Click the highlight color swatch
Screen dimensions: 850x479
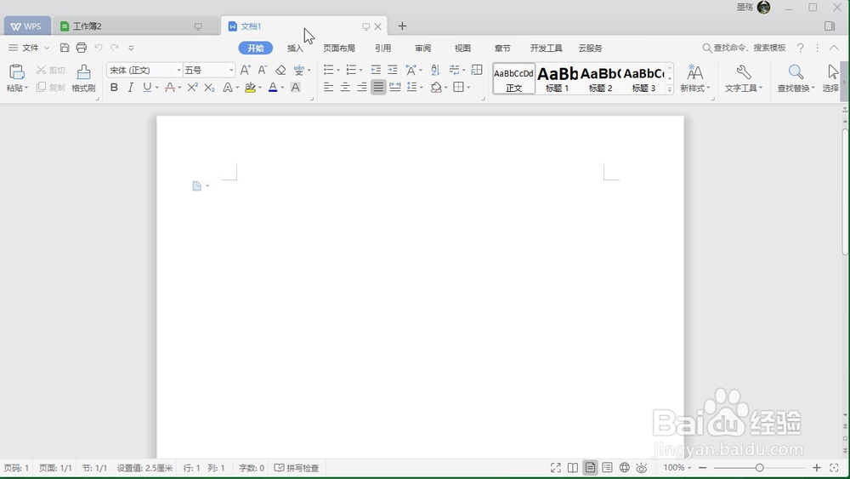pyautogui.click(x=250, y=88)
